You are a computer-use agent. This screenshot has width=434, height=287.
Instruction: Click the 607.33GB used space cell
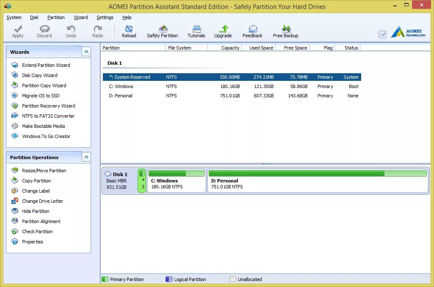[x=263, y=96]
